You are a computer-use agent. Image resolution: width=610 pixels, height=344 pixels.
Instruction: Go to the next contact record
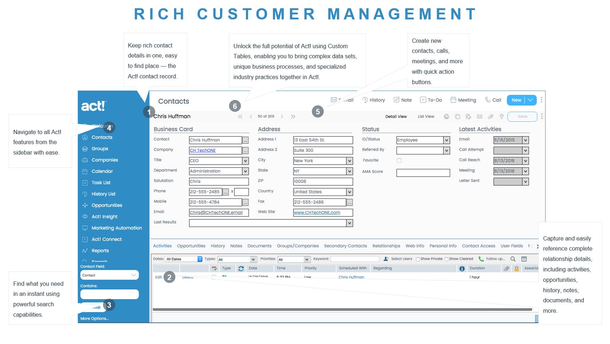282,116
